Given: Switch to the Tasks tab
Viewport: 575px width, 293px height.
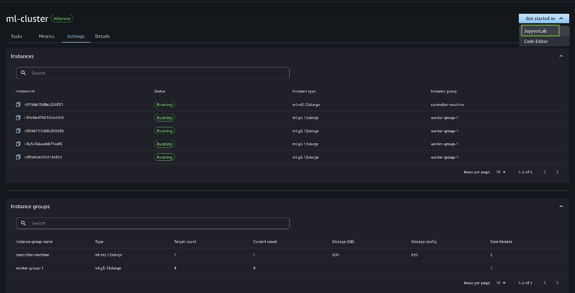Looking at the screenshot, I should point(17,36).
